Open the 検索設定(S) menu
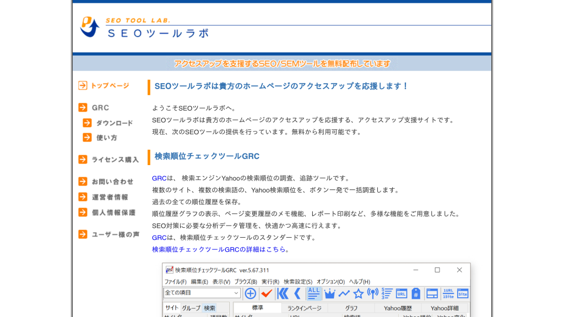Viewport: 564px width, 317px height. [x=298, y=282]
